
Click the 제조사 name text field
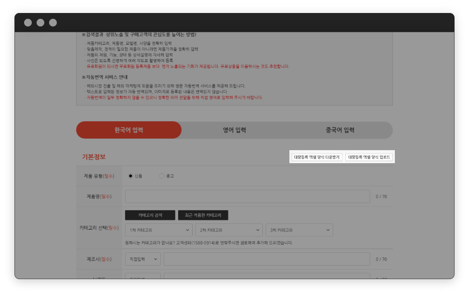point(267,259)
